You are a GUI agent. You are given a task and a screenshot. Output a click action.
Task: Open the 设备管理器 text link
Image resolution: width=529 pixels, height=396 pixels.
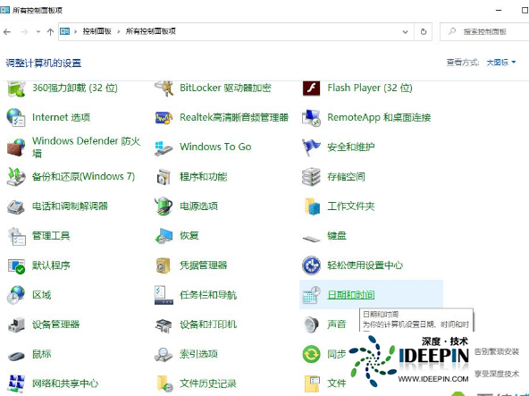tap(56, 324)
